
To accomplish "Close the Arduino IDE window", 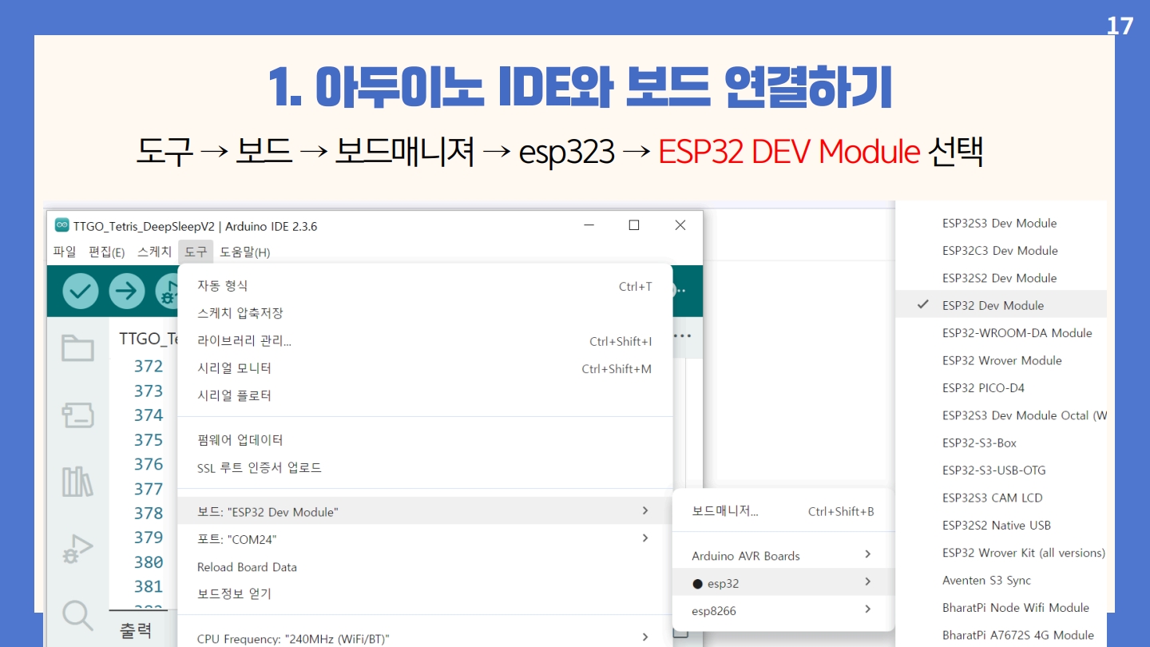I will tap(680, 225).
